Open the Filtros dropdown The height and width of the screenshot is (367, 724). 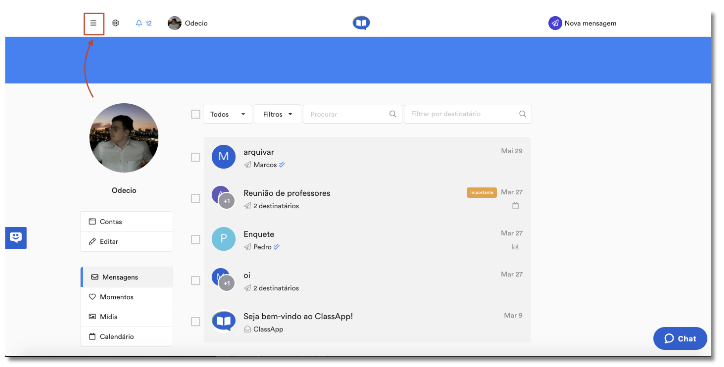[x=277, y=114]
